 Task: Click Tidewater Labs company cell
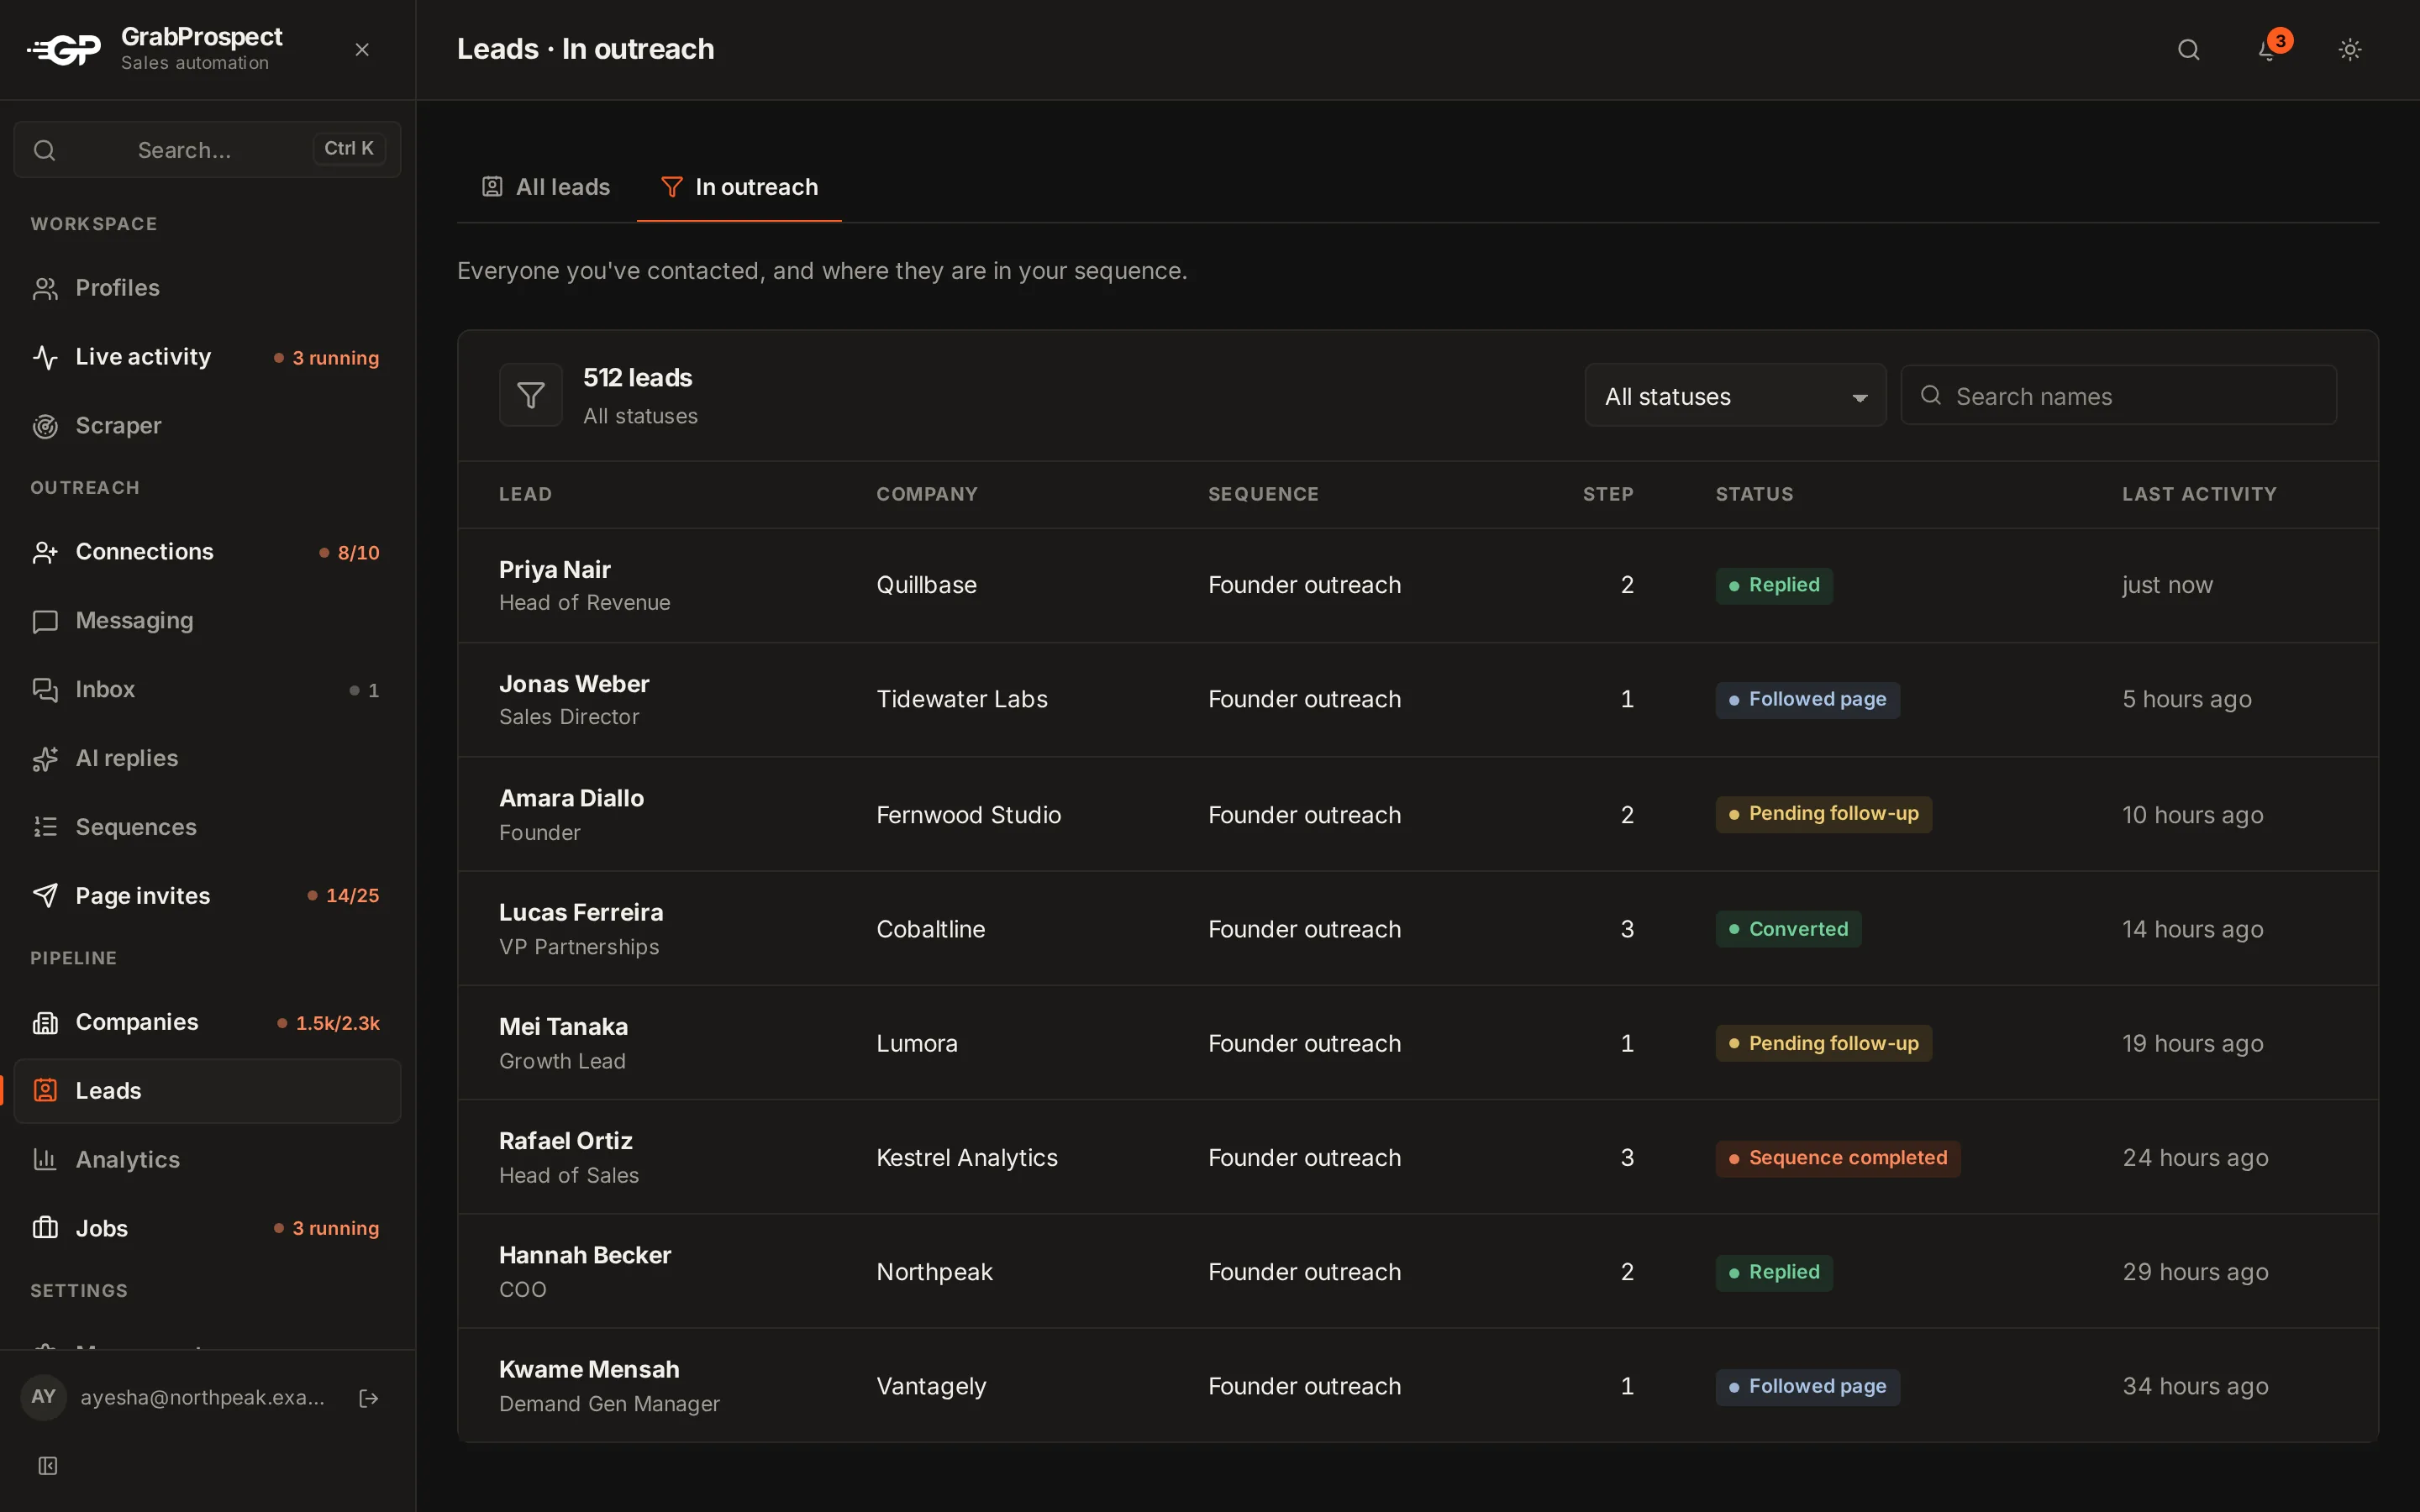point(962,700)
